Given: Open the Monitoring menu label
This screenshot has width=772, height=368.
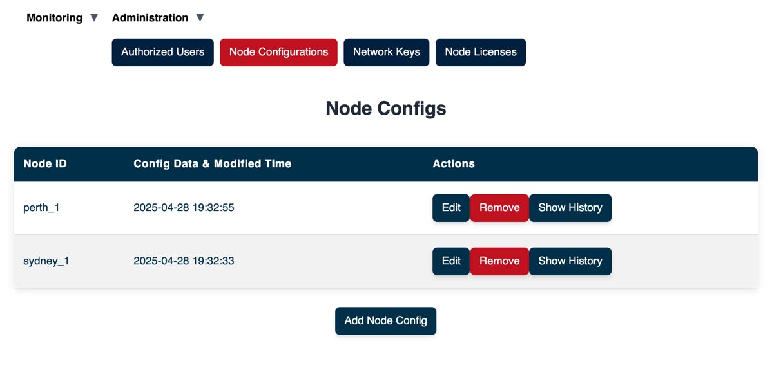Looking at the screenshot, I should click(x=55, y=17).
